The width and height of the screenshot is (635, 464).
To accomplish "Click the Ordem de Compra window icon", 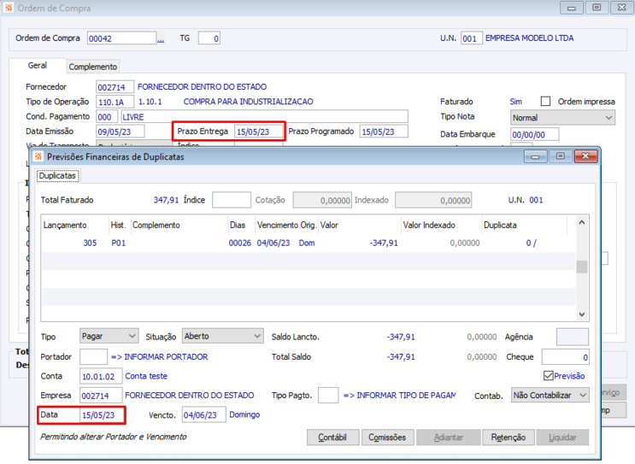I will (9, 8).
